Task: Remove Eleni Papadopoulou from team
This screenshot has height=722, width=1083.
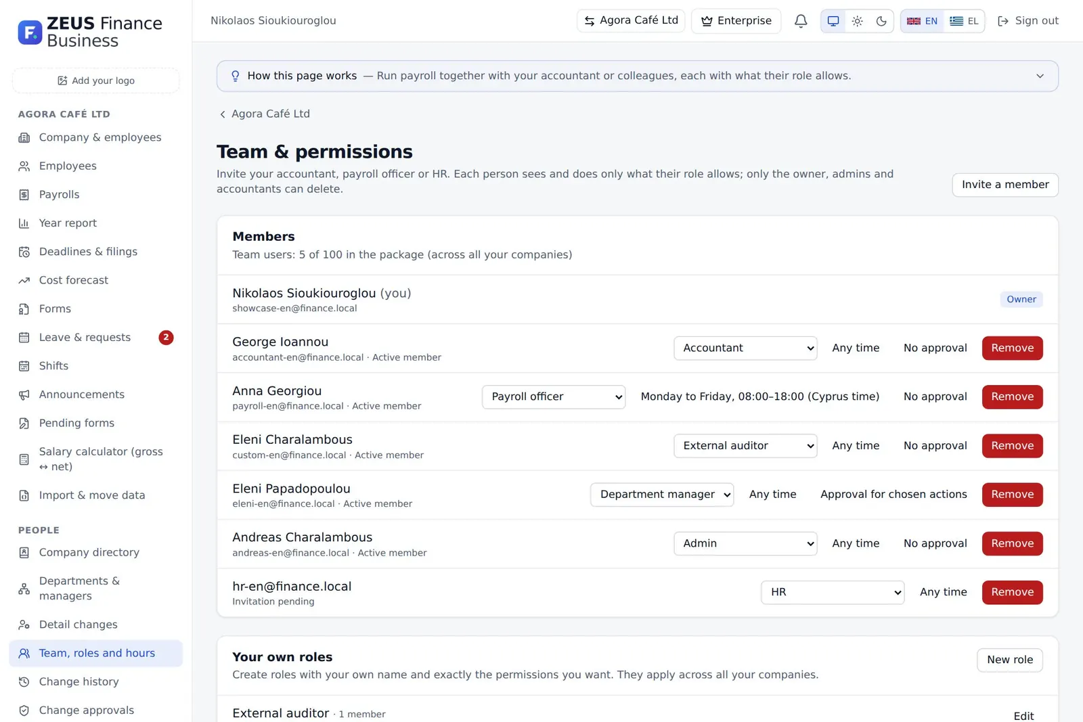Action: coord(1012,494)
